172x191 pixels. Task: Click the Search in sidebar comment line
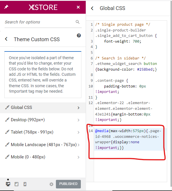(120, 58)
